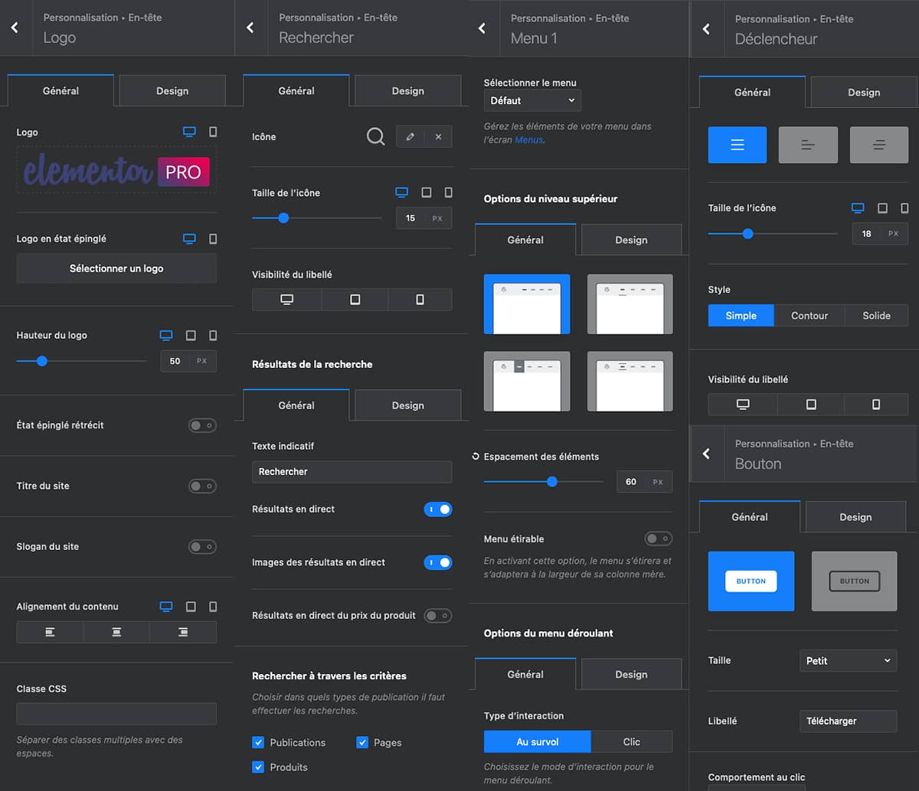Open top Design tab in Rechercher panel
The height and width of the screenshot is (791, 919).
coord(407,91)
